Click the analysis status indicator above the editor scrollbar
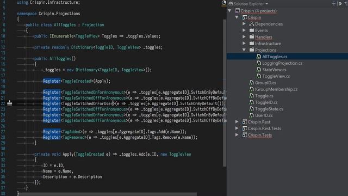This screenshot has height=196, width=348. [x=224, y=3]
